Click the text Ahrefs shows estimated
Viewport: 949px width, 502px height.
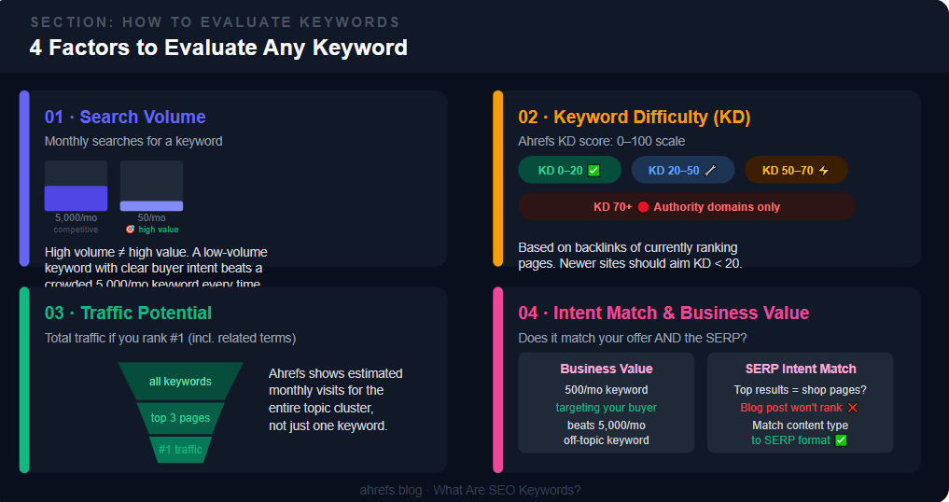[x=335, y=373]
